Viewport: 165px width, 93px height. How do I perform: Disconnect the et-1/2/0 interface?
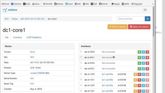(139, 86)
